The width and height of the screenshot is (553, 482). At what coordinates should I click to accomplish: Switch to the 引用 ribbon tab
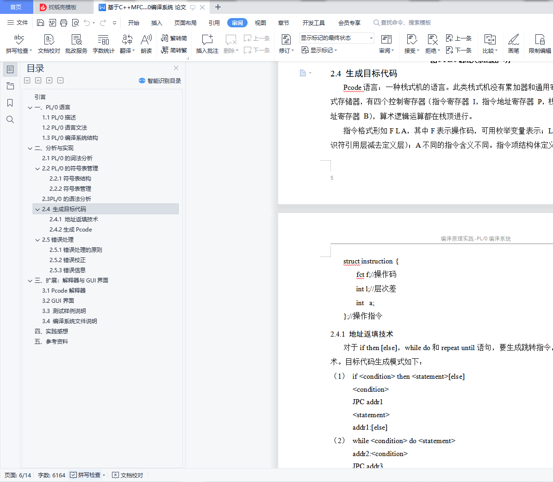[214, 23]
